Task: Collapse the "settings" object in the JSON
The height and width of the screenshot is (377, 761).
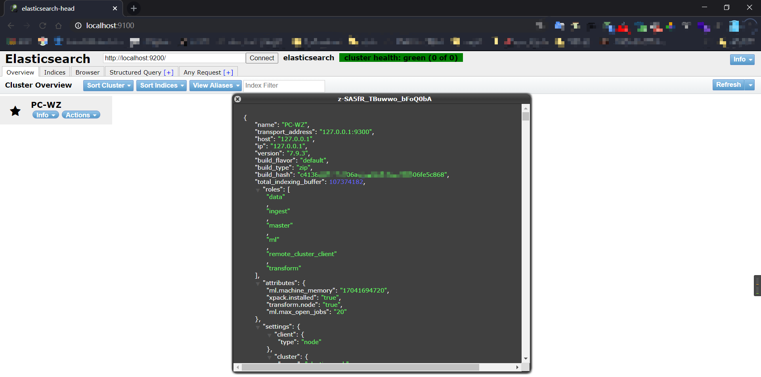Action: 258,327
